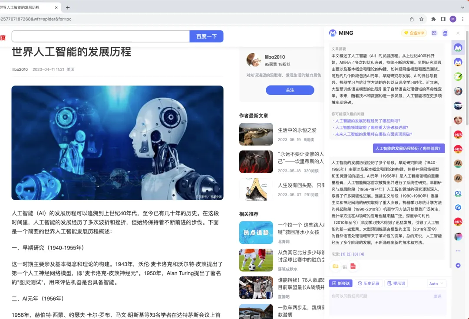Bookmark the page using the star icon
This screenshot has height=319, width=469.
(421, 19)
